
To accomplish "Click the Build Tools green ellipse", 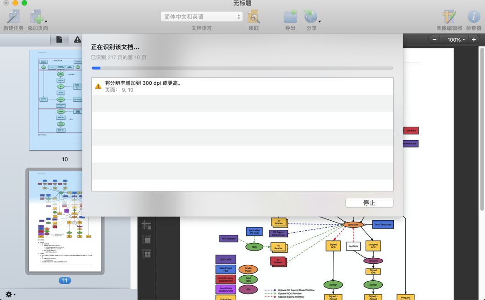I will pyautogui.click(x=248, y=279).
